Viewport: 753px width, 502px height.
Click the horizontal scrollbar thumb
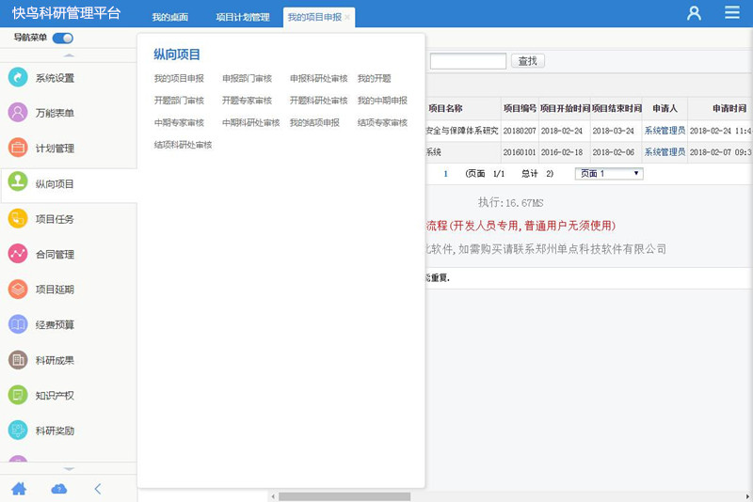[x=344, y=496]
